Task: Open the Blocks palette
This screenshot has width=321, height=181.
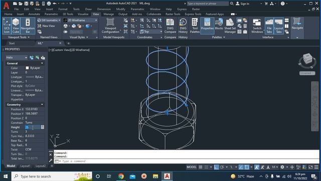Action: (x=219, y=24)
